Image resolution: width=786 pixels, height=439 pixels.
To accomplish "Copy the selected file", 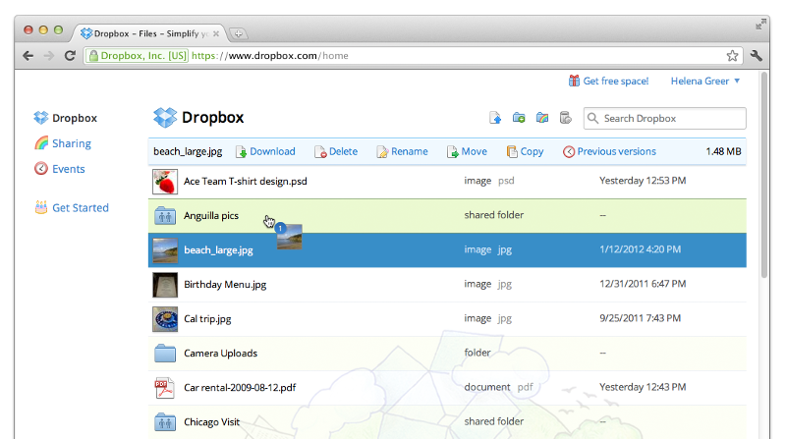I will pyautogui.click(x=525, y=151).
